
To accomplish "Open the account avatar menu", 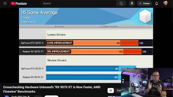I will pyautogui.click(x=165, y=4).
